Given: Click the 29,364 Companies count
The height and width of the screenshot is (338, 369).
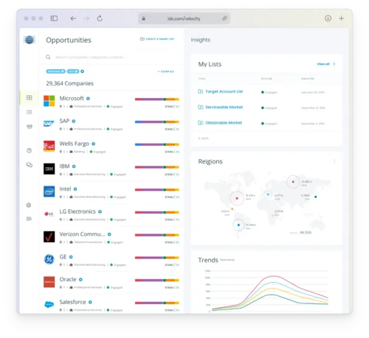Looking at the screenshot, I should [x=69, y=83].
